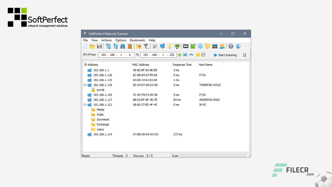This screenshot has width=332, height=187.
Task: Collapse the 192.168.1.121 shared folders
Action: (x=85, y=105)
